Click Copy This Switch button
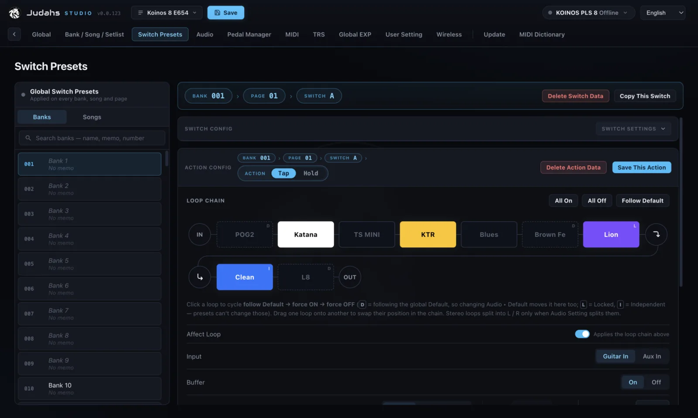The image size is (698, 418). coord(645,96)
